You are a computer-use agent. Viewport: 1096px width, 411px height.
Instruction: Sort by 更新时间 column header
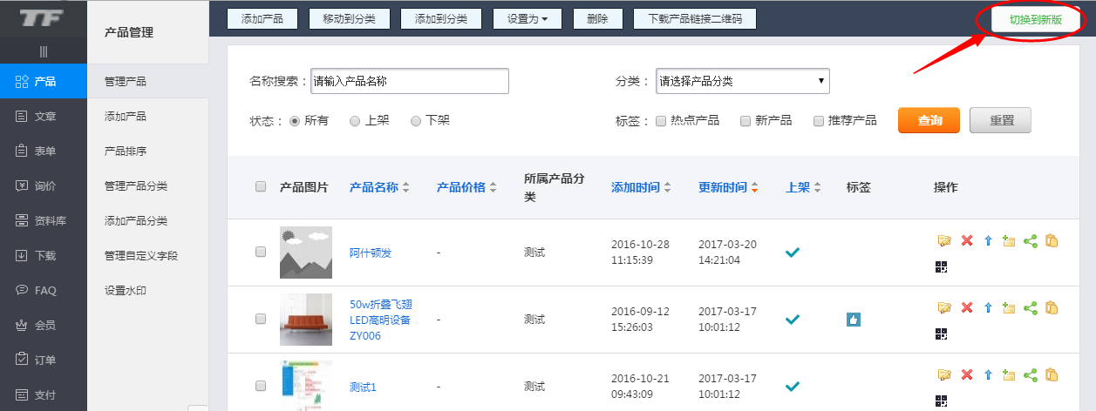(x=723, y=187)
